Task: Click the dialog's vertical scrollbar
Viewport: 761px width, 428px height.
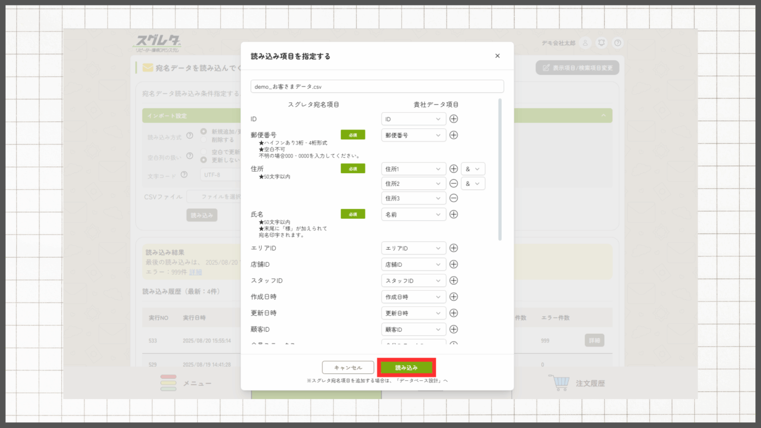Action: pyautogui.click(x=500, y=170)
